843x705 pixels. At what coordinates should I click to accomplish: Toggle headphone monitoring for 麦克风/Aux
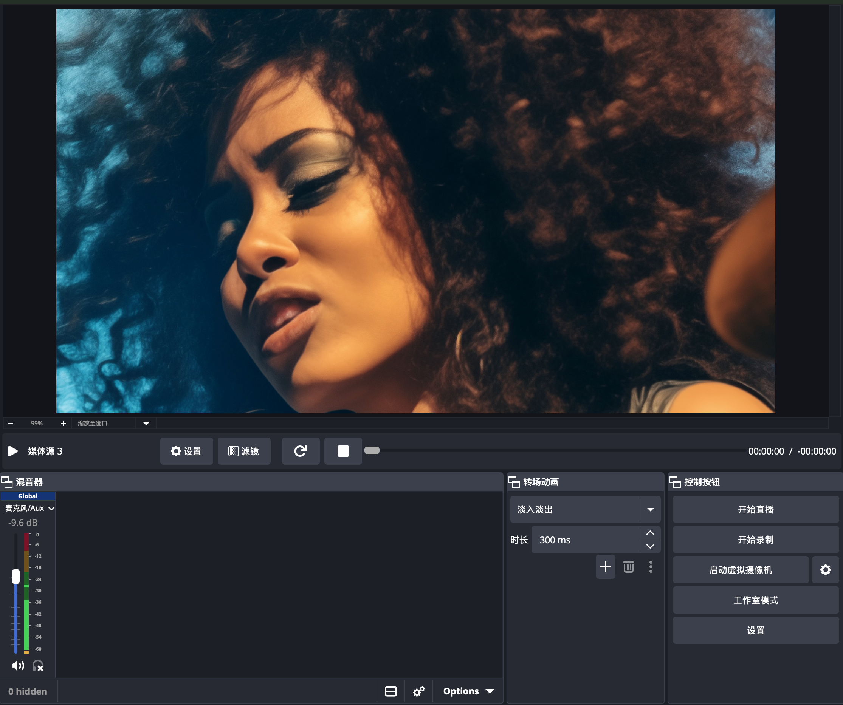(38, 666)
